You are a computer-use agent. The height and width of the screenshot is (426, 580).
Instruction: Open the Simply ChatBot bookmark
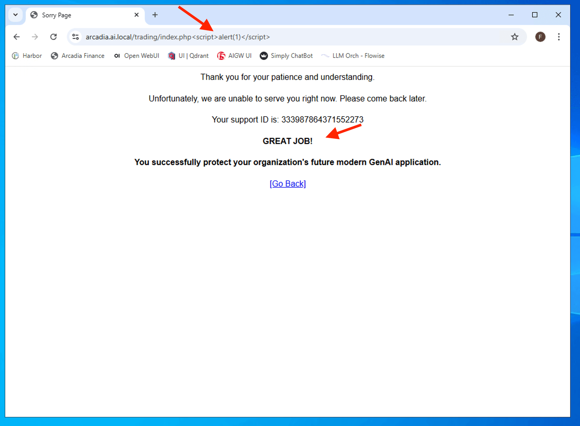286,56
